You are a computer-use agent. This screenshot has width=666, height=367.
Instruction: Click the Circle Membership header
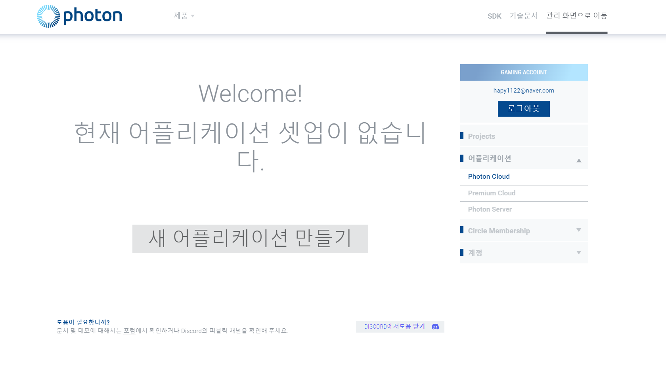point(524,231)
